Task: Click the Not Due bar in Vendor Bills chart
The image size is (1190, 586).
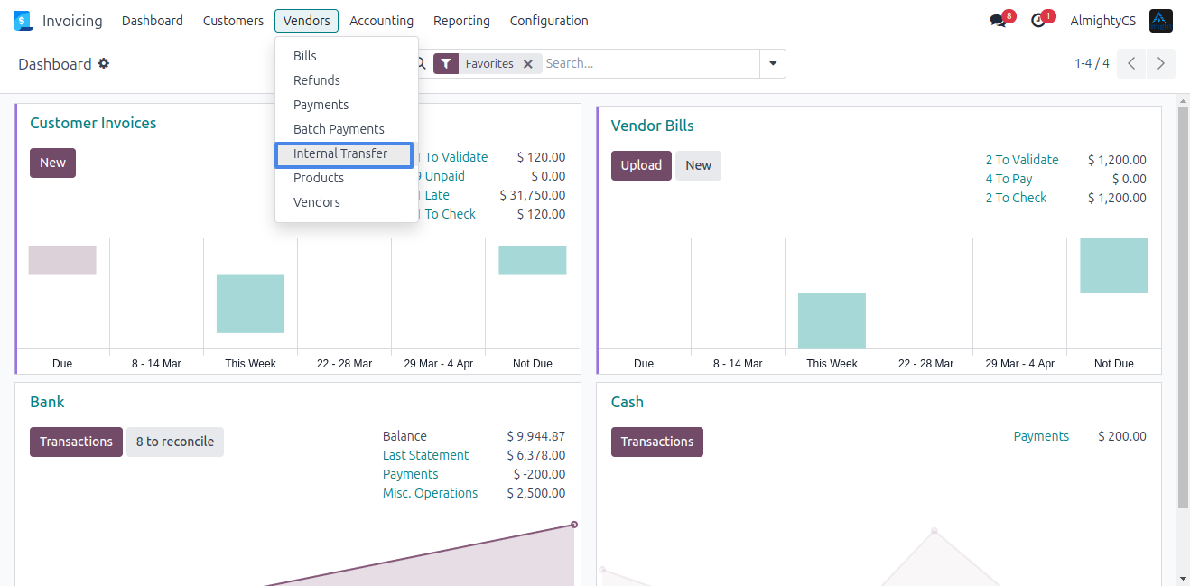Action: coord(1113,265)
